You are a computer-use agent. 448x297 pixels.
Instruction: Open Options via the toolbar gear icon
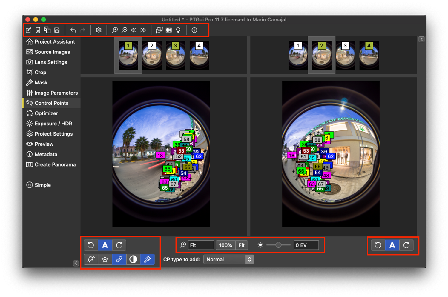99,30
